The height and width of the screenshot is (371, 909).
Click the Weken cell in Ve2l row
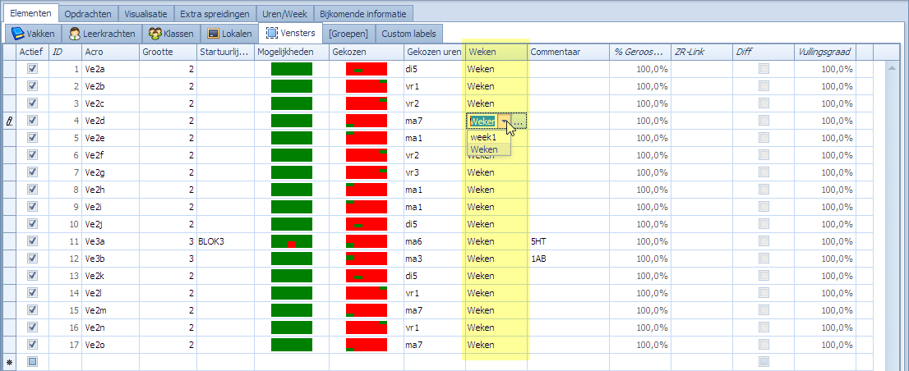tap(496, 293)
